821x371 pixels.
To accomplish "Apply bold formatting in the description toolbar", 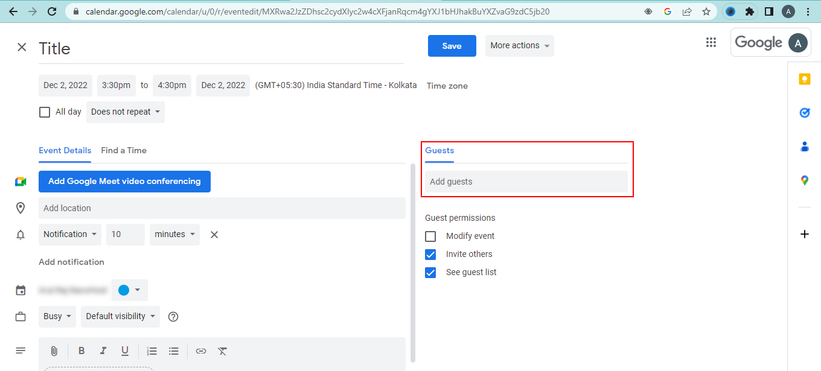I will point(81,350).
